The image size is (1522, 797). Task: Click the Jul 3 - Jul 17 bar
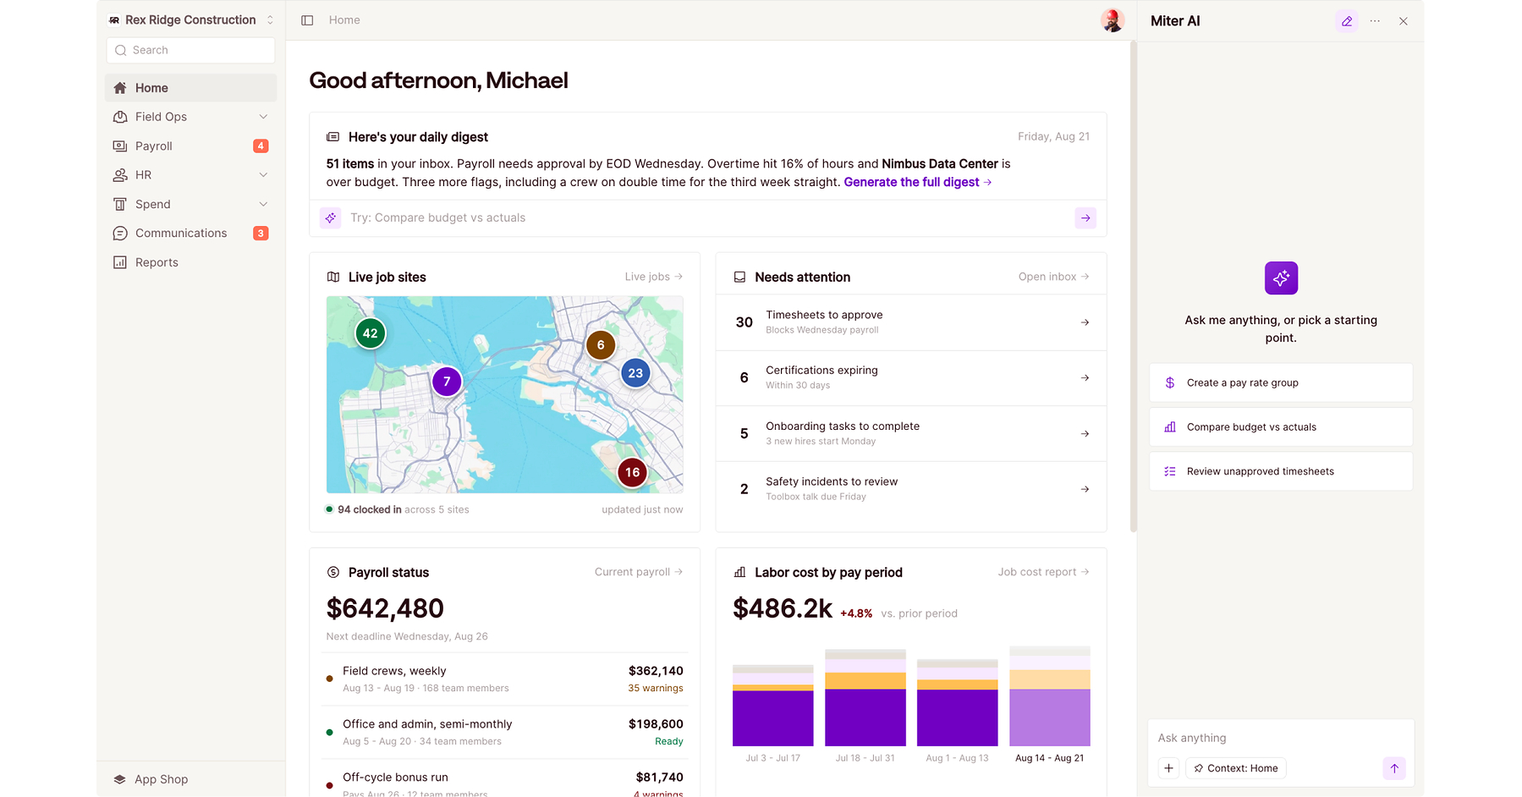772,706
